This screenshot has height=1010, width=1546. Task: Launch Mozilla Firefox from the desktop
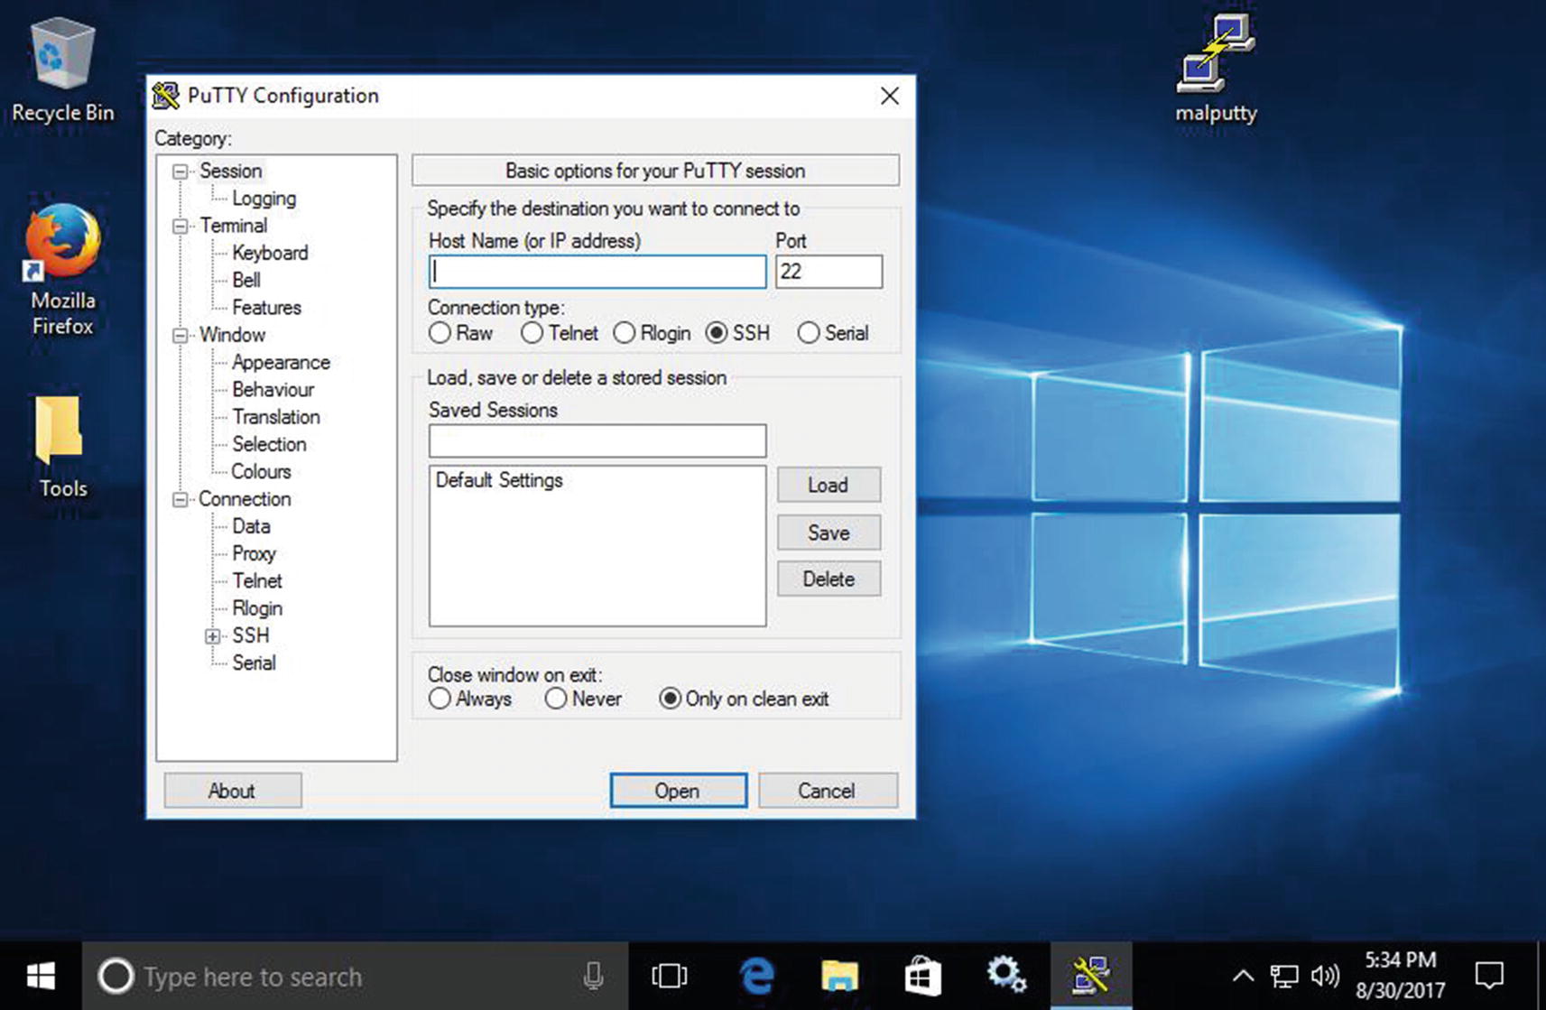[62, 242]
